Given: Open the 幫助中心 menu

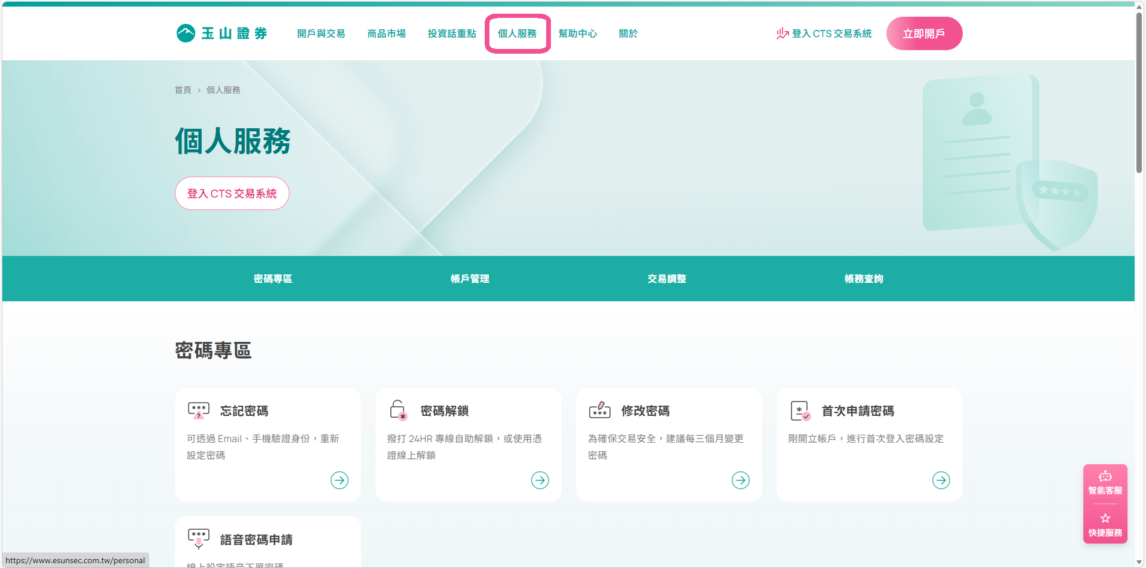Looking at the screenshot, I should [578, 33].
